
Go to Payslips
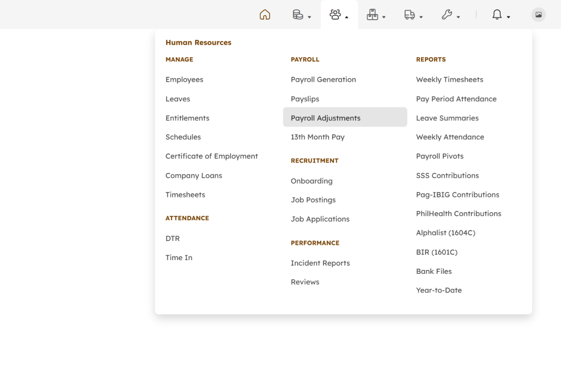click(305, 99)
